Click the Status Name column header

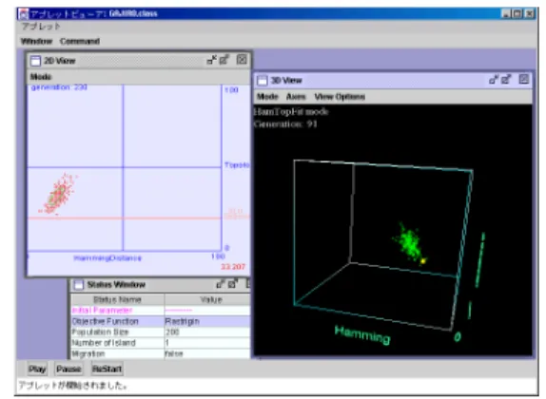[117, 299]
